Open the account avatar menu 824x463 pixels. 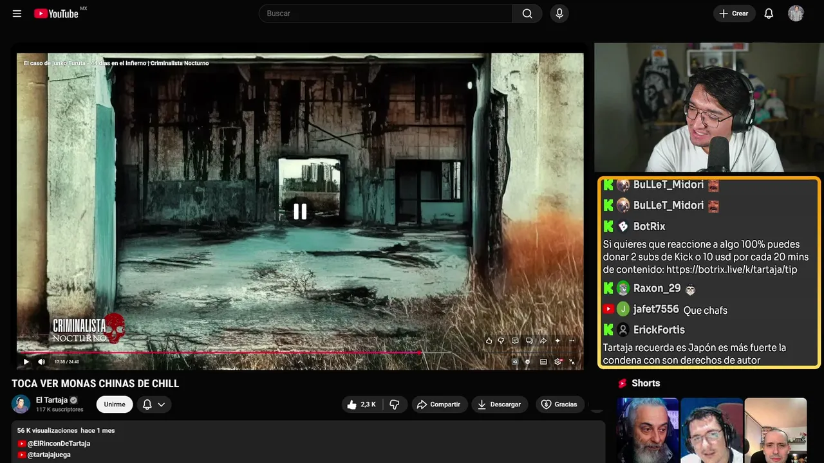pos(796,14)
